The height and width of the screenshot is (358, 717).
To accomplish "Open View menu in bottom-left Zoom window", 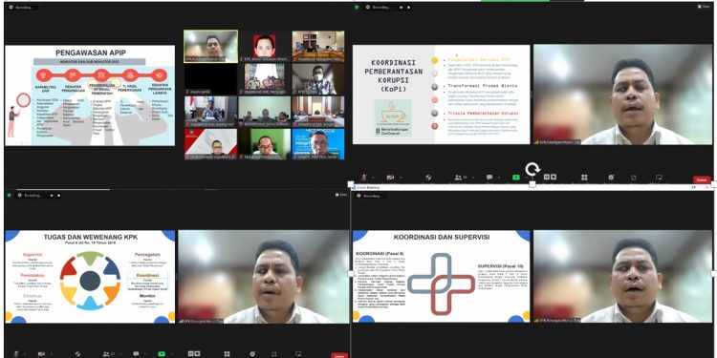I will point(341,195).
